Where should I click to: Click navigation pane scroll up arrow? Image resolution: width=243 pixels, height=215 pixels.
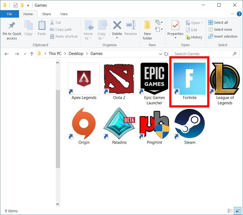point(58,63)
